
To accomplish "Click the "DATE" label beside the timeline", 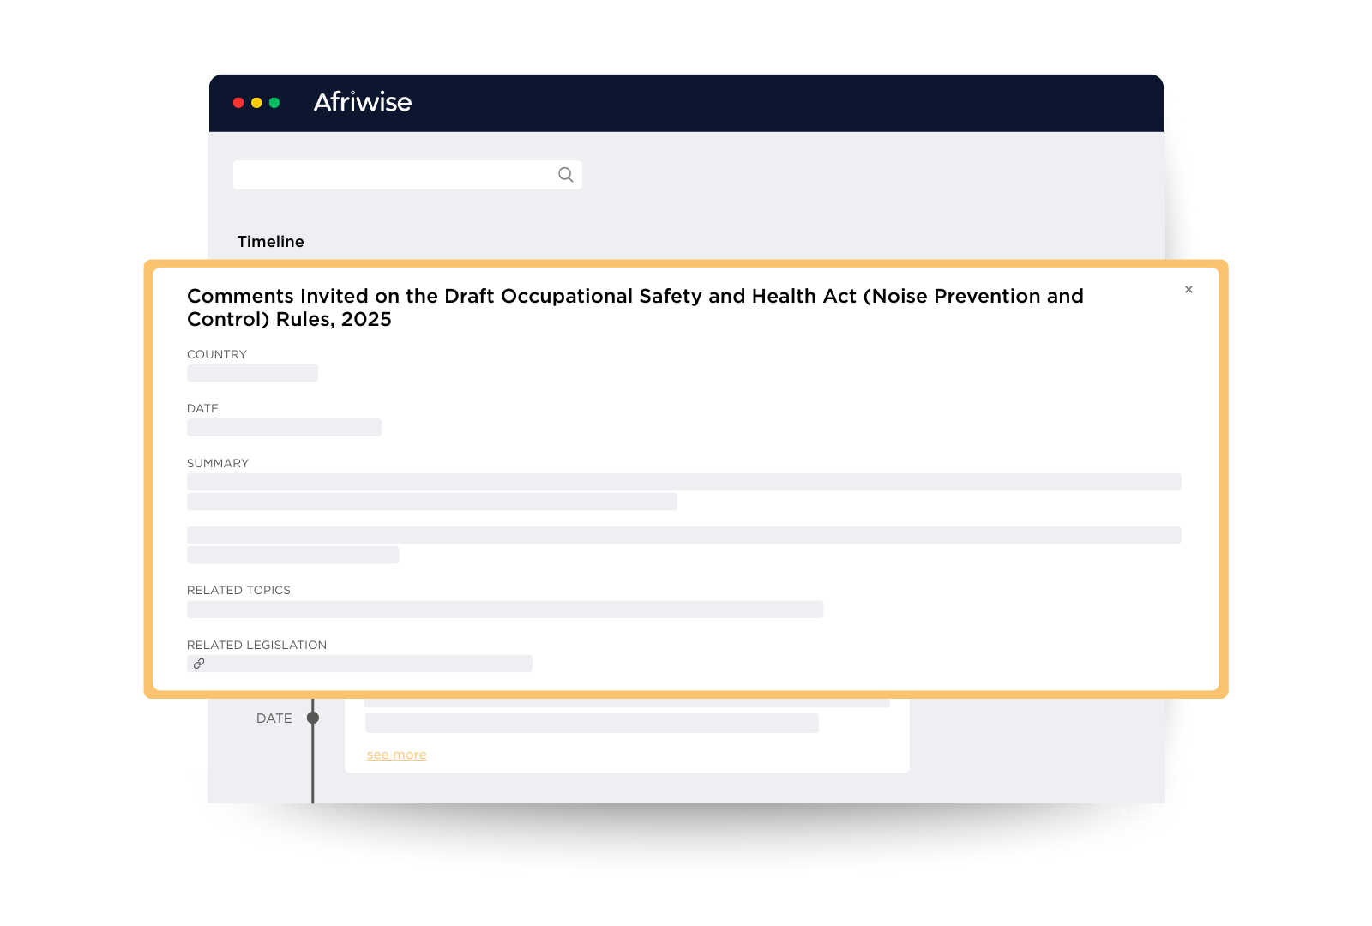I will [x=274, y=719].
